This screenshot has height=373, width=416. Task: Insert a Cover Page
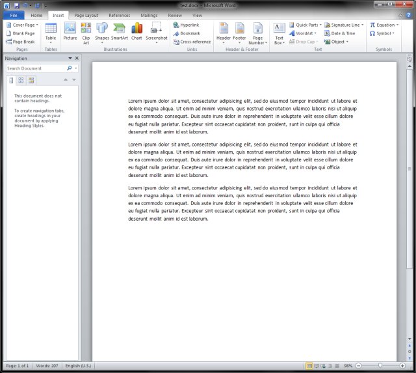click(x=22, y=25)
